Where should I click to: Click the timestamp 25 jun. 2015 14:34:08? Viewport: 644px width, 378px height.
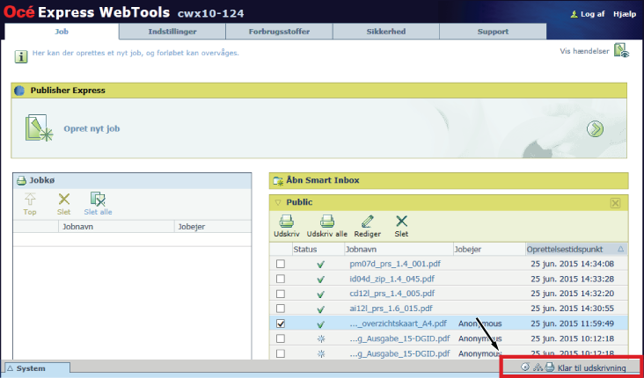[x=573, y=264]
